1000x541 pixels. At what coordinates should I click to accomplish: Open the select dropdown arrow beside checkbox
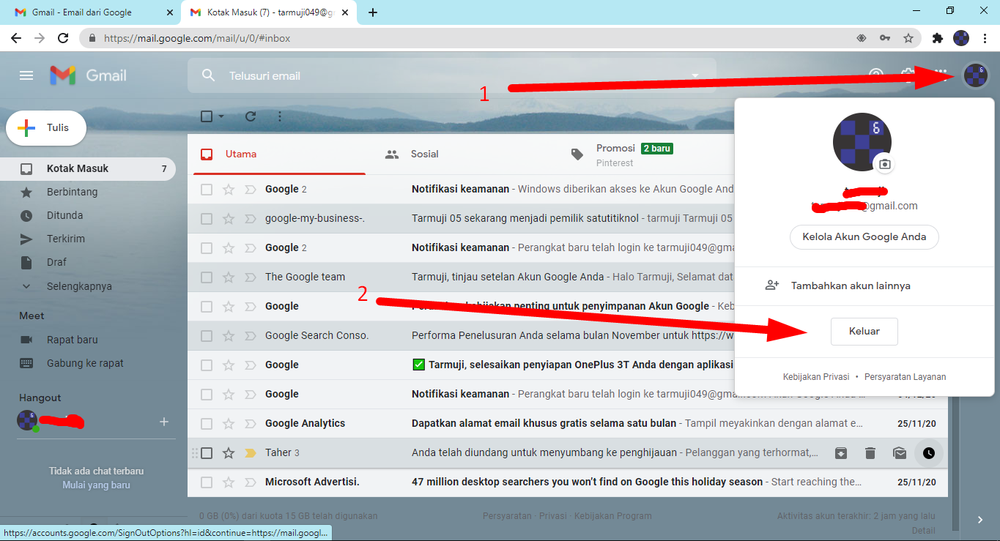(221, 116)
